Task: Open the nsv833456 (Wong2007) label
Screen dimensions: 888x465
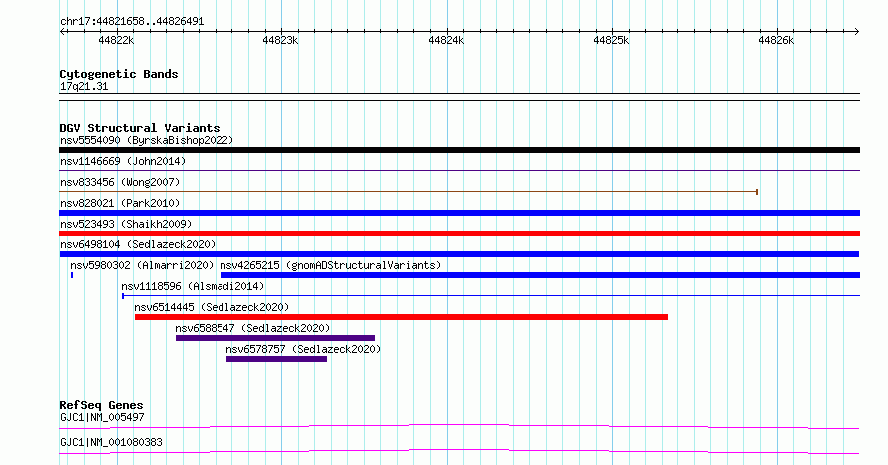Action: pos(120,182)
